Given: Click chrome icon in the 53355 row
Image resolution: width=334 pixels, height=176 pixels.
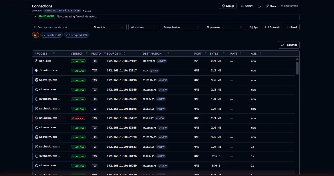Looking at the screenshot, I should 36,90.
